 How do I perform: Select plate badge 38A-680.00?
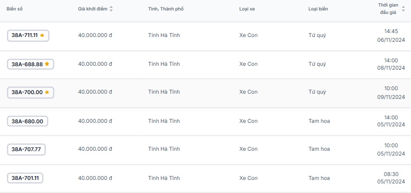(27, 121)
